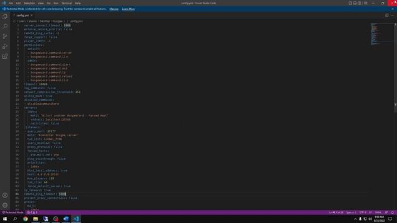Click the volume speaker tray icon
Screen dimensions: 397x223
point(370,219)
